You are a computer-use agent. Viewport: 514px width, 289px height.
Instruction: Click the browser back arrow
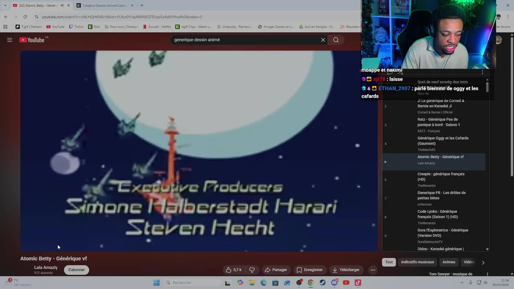tap(6, 17)
